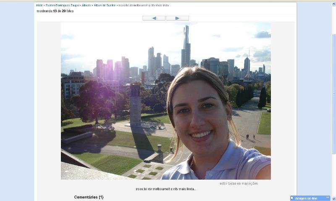The image size is (336, 201).
Task: Click the scrollbar down arrow
Action: 334,199
